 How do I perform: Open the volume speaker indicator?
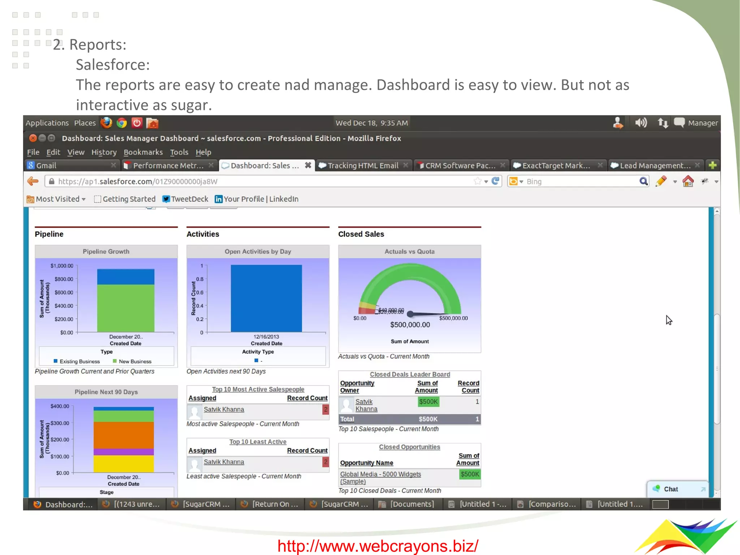point(641,123)
